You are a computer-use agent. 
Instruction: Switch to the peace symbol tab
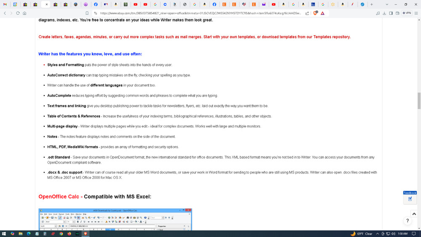(85, 4)
